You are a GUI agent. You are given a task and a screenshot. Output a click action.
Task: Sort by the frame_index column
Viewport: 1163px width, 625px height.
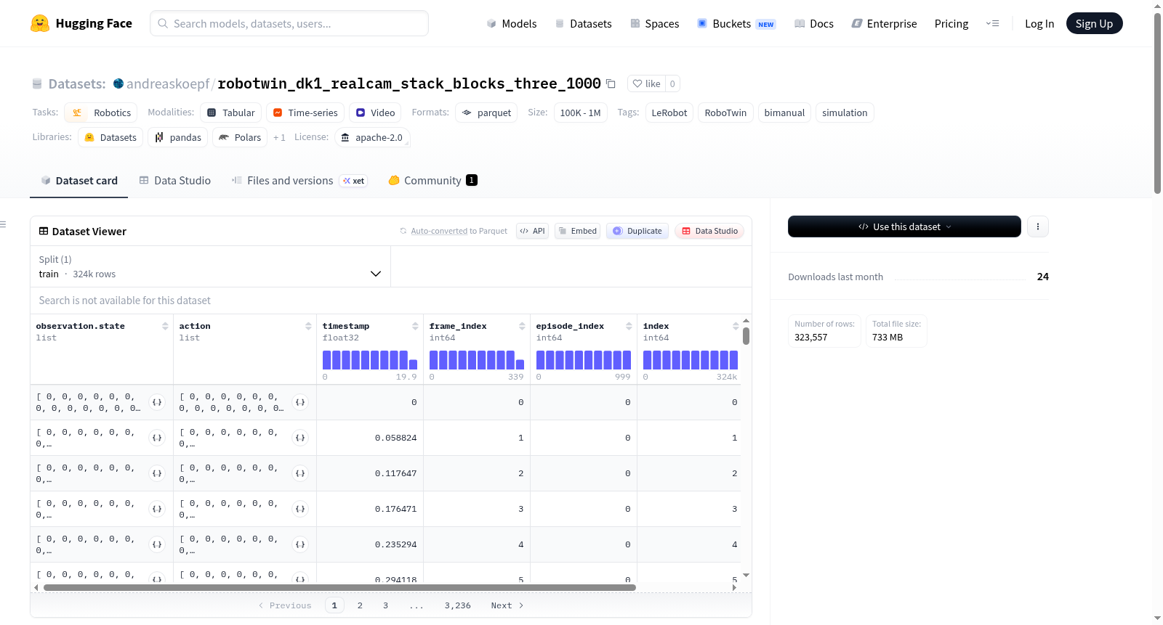pyautogui.click(x=522, y=327)
